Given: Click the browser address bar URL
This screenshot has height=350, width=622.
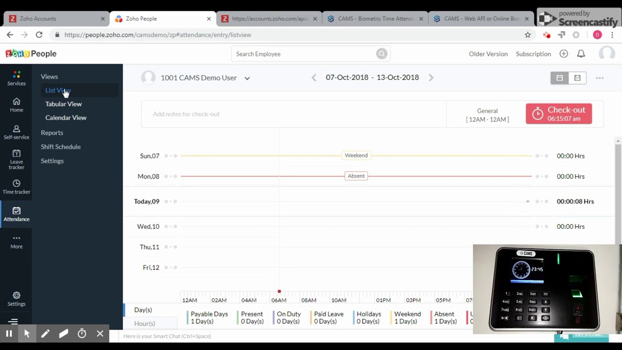Looking at the screenshot, I should coord(158,35).
